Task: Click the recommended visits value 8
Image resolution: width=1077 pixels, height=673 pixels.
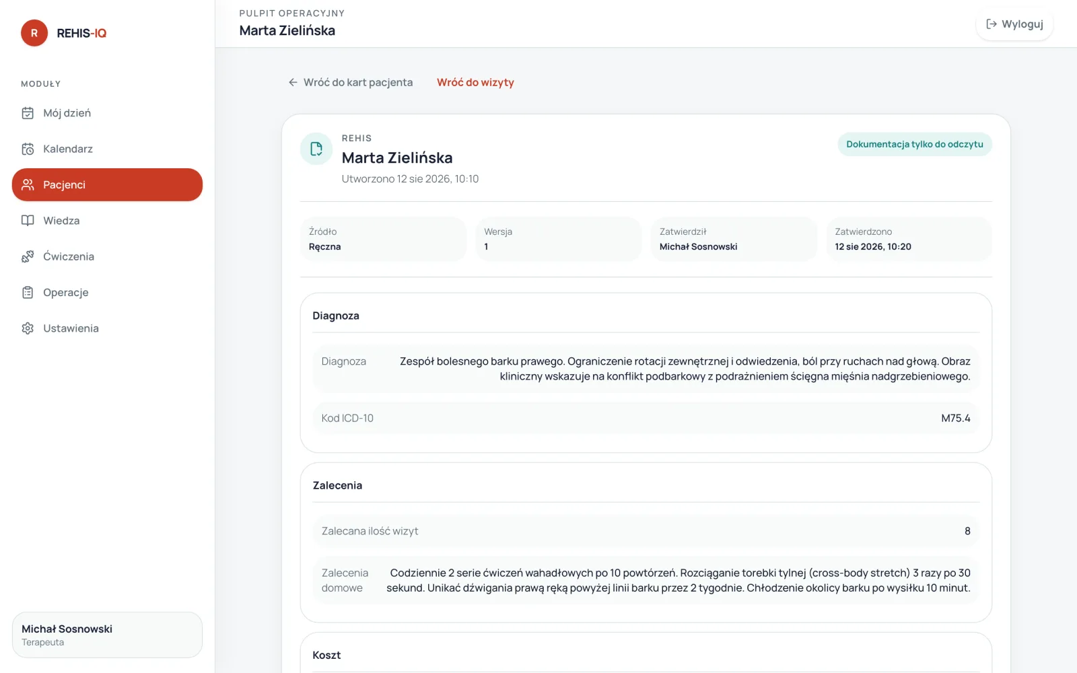Action: [967, 531]
